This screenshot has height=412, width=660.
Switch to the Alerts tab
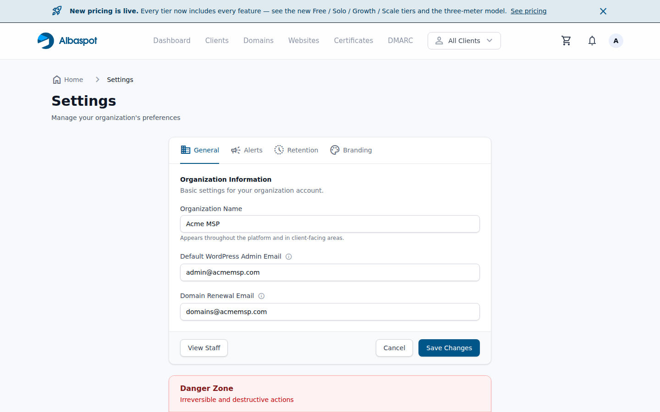coord(247,150)
